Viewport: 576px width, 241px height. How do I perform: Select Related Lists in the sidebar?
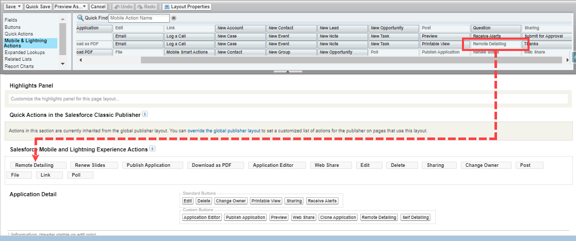tap(18, 59)
